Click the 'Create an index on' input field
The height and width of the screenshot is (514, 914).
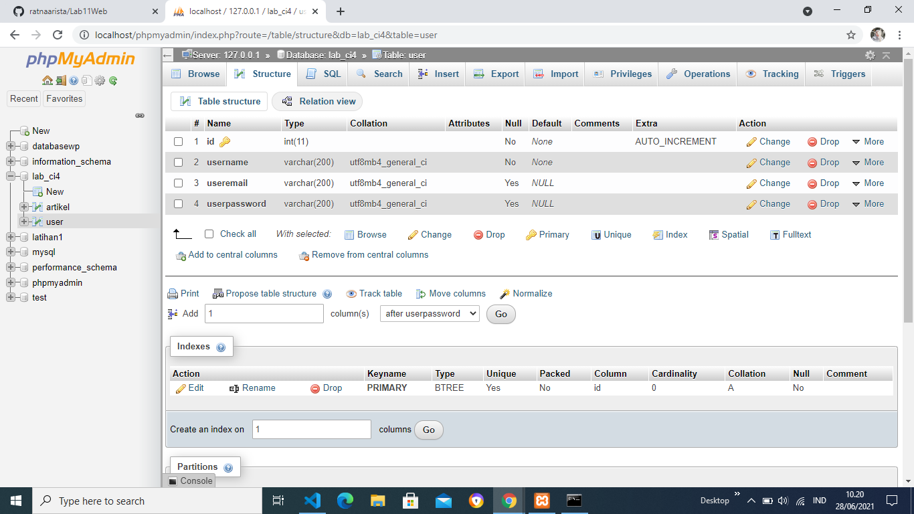[311, 429]
